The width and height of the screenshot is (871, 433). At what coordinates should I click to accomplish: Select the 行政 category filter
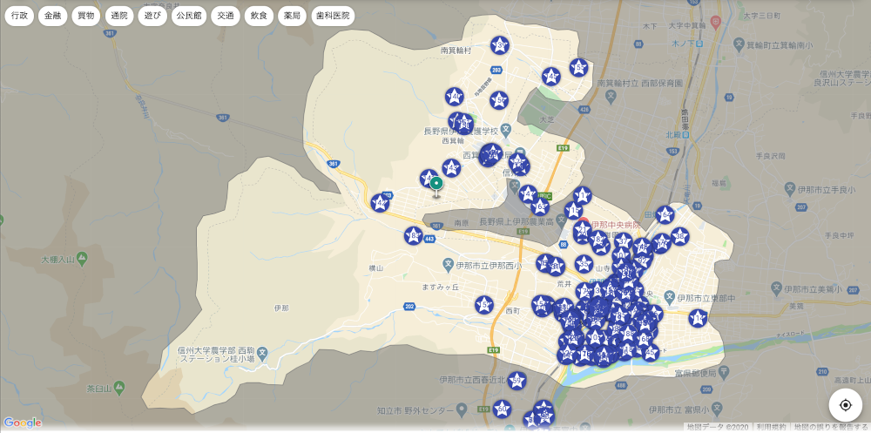click(19, 16)
